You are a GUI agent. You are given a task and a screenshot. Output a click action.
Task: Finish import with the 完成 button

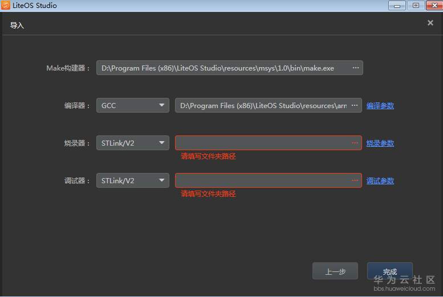390,271
